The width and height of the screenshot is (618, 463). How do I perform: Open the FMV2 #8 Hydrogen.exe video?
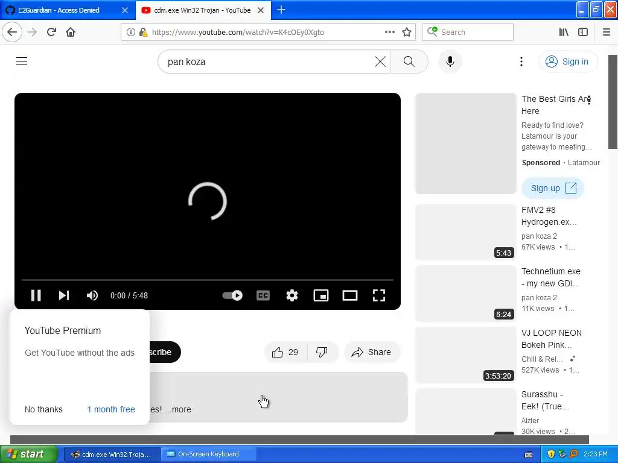(x=549, y=216)
